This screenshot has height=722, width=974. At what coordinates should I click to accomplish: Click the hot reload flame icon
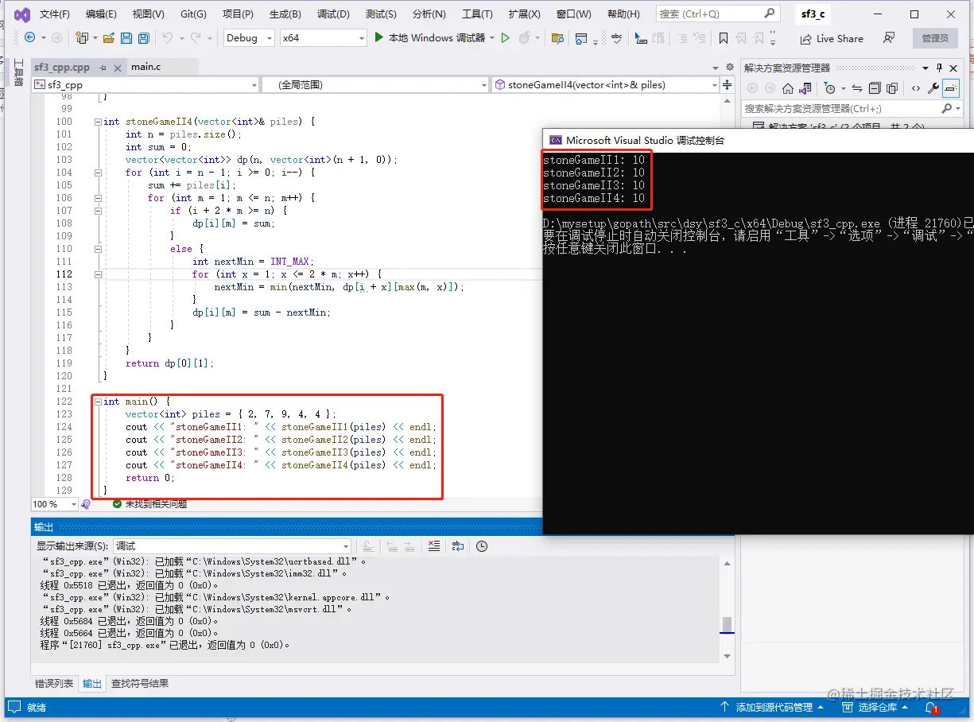[524, 37]
